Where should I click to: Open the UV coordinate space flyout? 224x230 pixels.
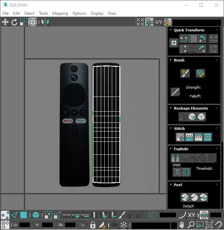click(x=159, y=22)
